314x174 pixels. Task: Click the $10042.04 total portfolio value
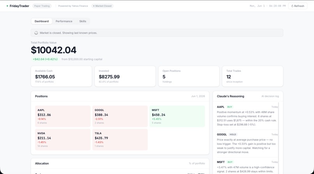pyautogui.click(x=53, y=50)
